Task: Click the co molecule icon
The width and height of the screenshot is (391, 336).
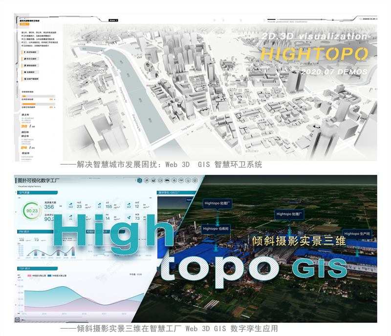Action: [x=71, y=217]
